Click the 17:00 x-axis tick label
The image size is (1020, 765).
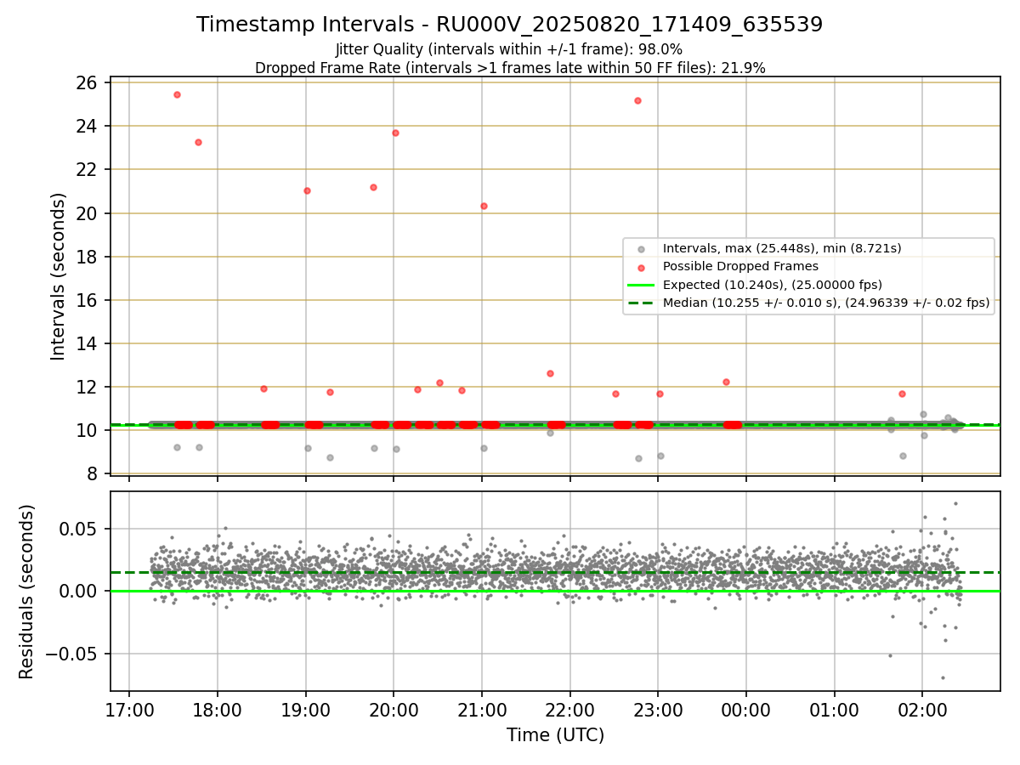tap(129, 710)
